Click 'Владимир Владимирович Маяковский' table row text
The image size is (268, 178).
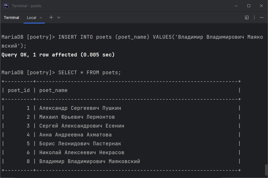89,161
